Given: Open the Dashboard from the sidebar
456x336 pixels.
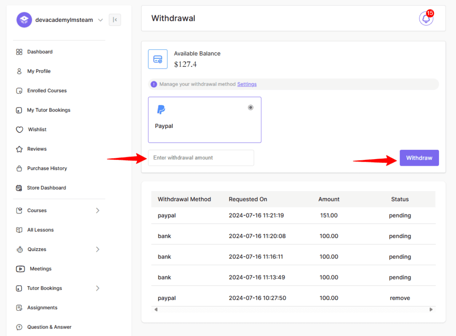Looking at the screenshot, I should coord(20,52).
